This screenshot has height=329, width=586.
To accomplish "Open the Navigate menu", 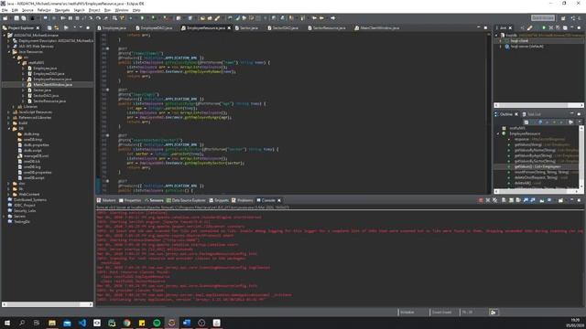I will point(62,10).
